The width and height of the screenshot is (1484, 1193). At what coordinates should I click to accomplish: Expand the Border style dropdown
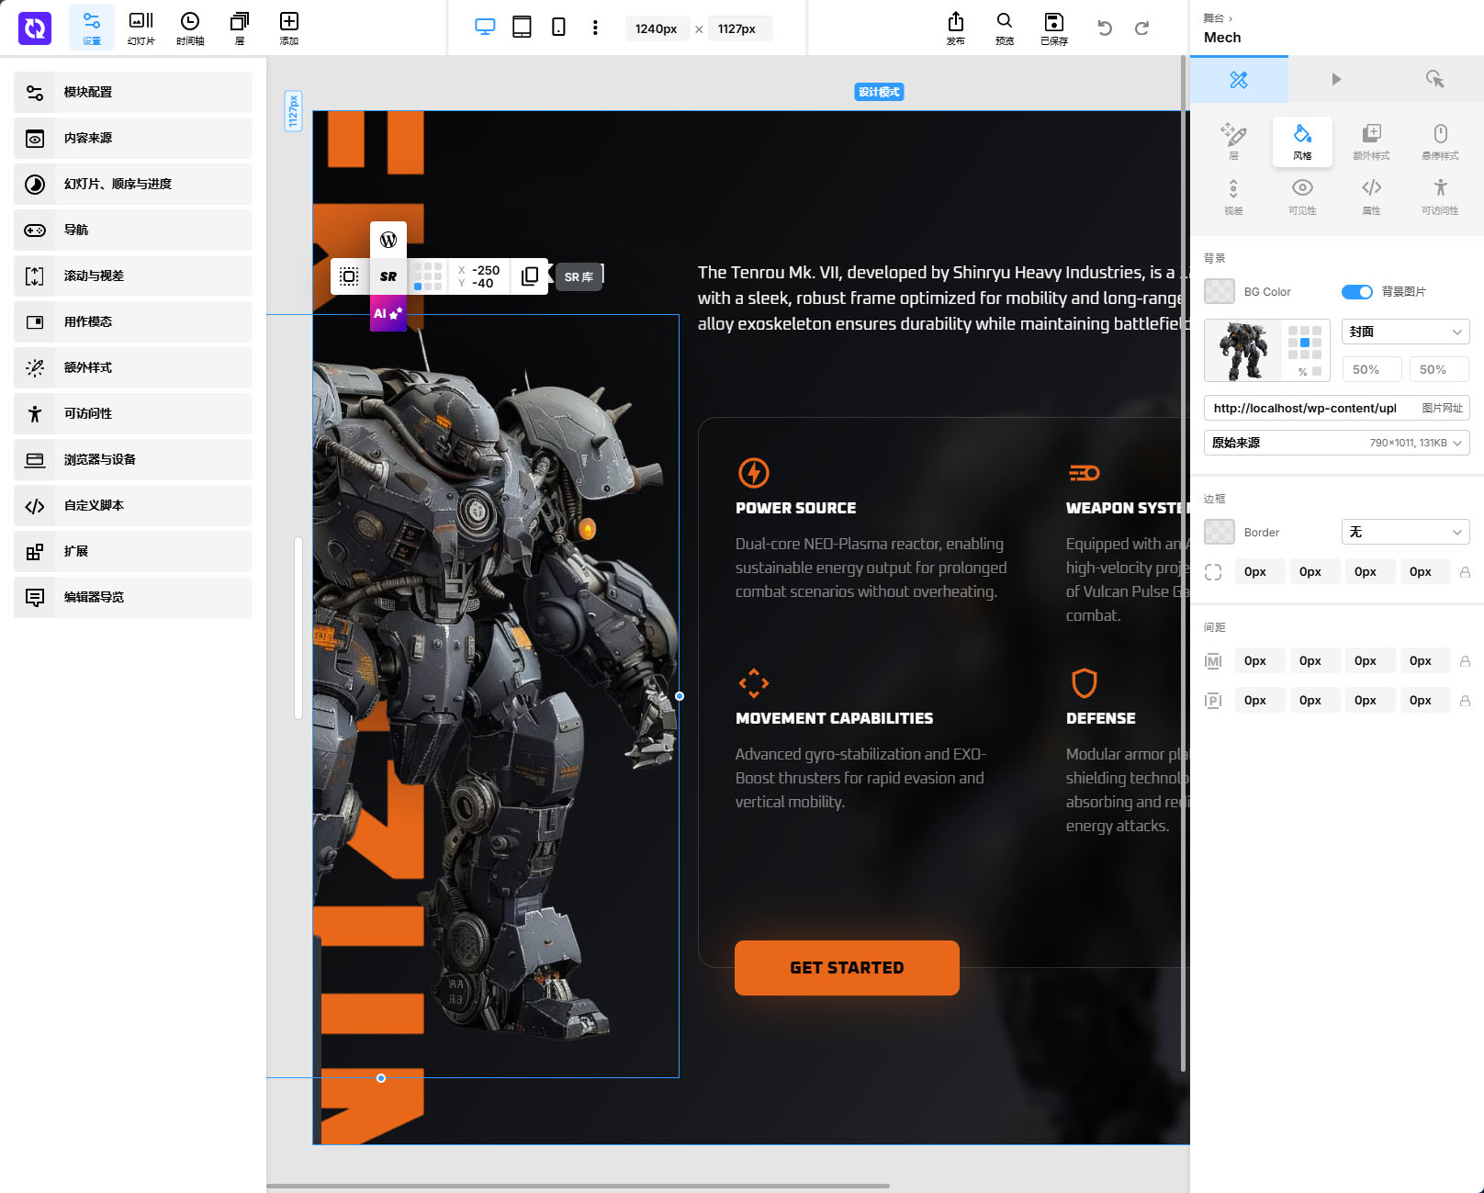coord(1405,533)
